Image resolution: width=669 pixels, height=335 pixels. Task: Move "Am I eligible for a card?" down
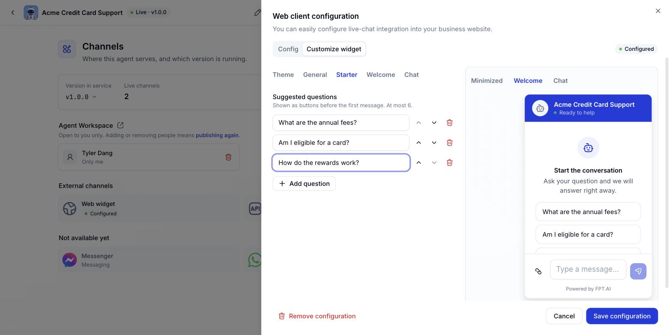point(434,143)
